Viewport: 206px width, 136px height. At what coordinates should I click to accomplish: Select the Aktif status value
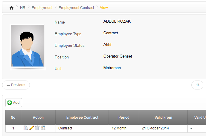107,44
